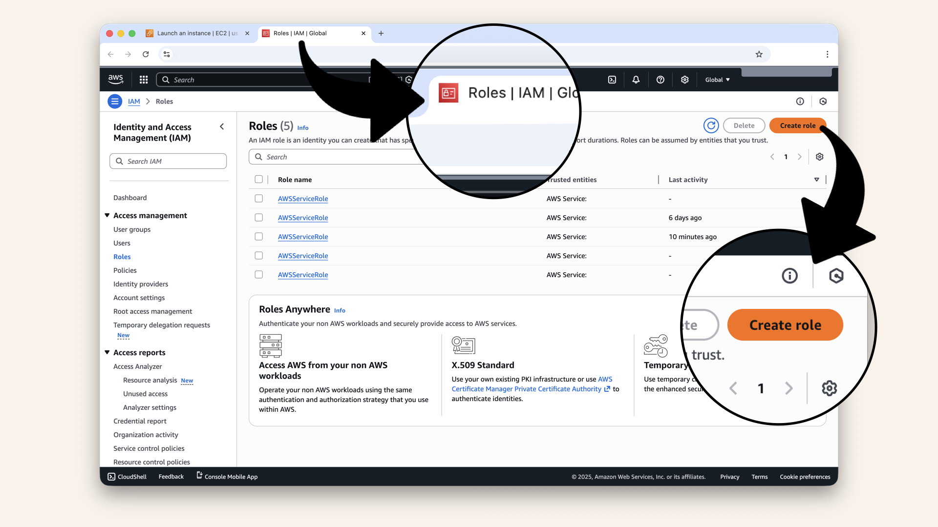Screen dimensions: 938x527
Task: Select all roles using the header checkbox
Action: [259, 179]
